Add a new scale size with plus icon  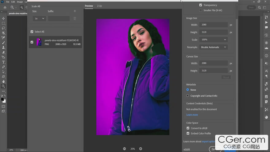tap(75, 11)
